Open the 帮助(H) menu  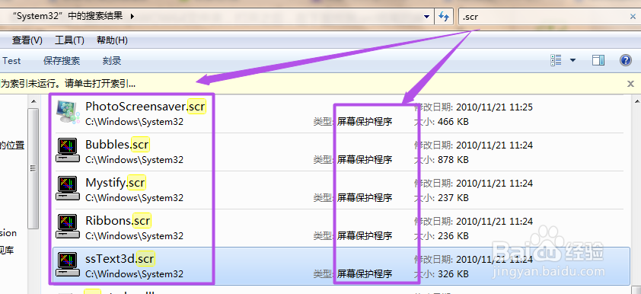point(112,40)
